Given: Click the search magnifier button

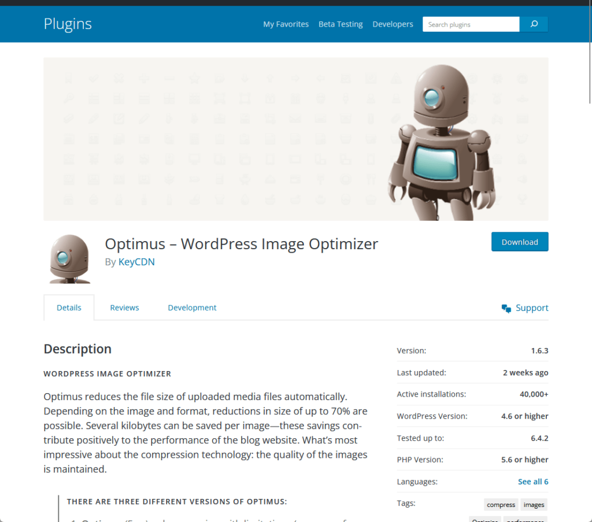Looking at the screenshot, I should (x=534, y=24).
